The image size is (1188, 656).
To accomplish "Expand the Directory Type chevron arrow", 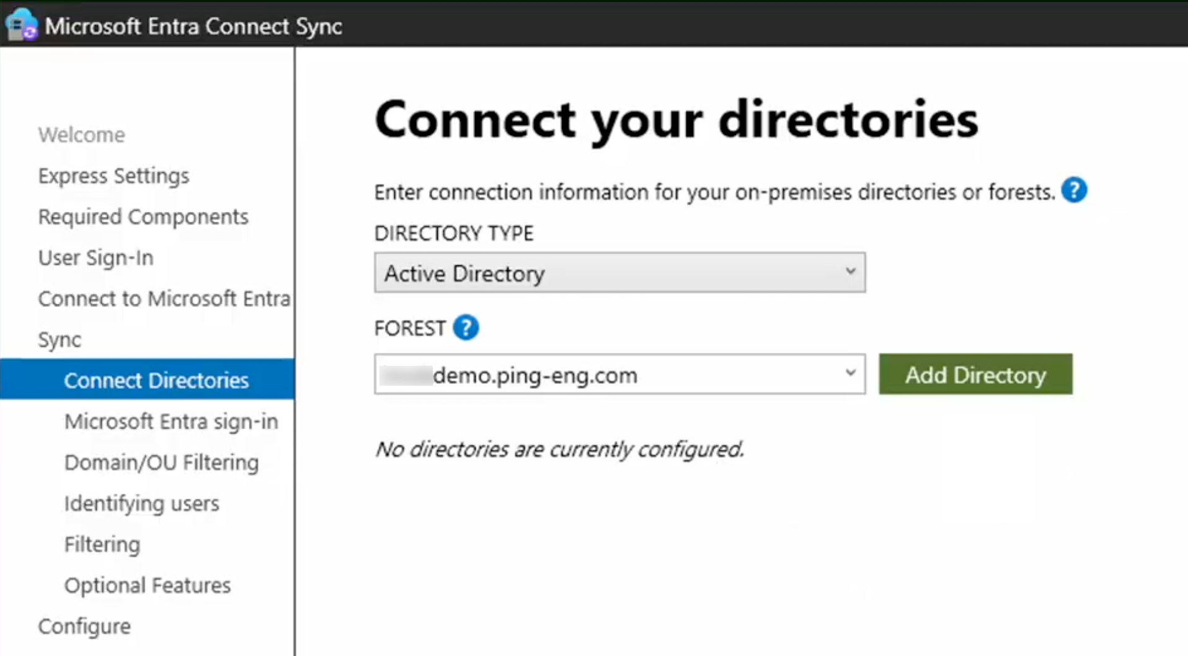I will pos(851,272).
